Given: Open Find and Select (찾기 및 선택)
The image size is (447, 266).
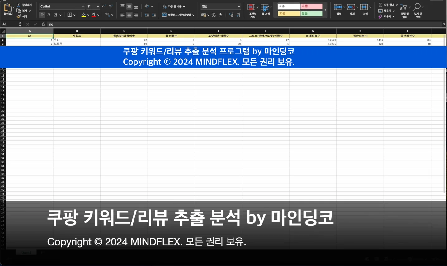Looking at the screenshot, I should point(418,11).
